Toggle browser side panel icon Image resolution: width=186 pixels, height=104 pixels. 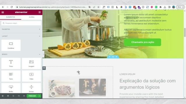pyautogui.click(x=169, y=7)
